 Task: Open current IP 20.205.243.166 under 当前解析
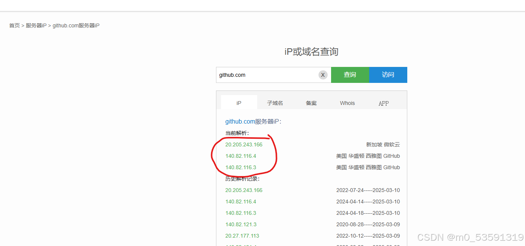[x=244, y=144]
